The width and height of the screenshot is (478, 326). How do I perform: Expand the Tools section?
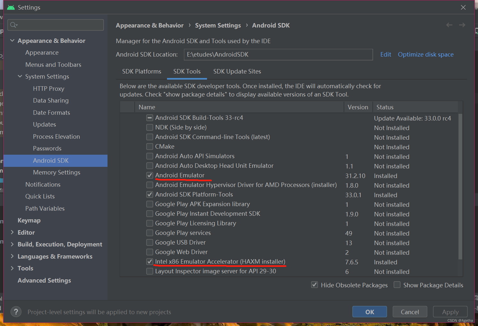(12, 268)
